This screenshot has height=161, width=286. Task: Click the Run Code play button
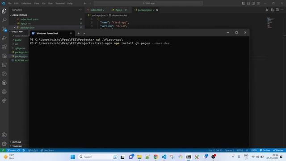coord(267,10)
